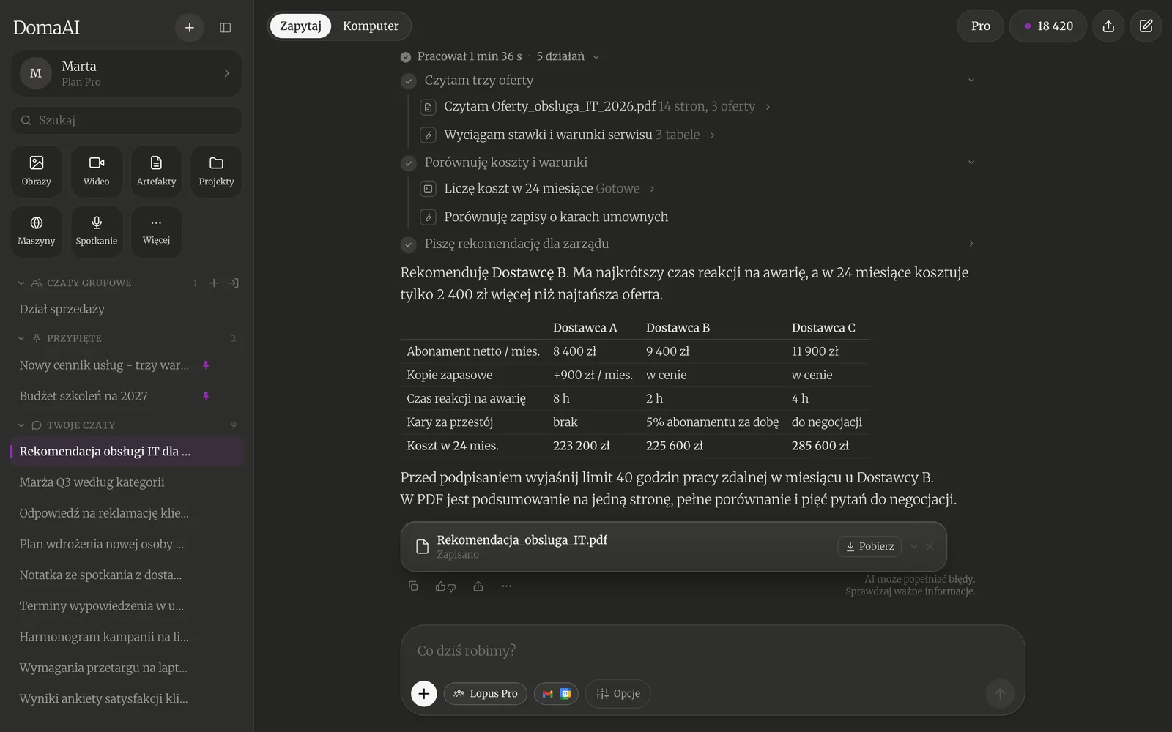The image size is (1172, 732).
Task: Start a new chat with plus icon
Action: [x=189, y=28]
